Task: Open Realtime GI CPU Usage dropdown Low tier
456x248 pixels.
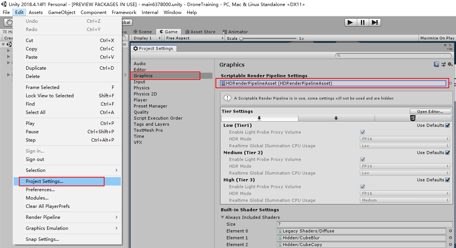Action: pos(405,146)
